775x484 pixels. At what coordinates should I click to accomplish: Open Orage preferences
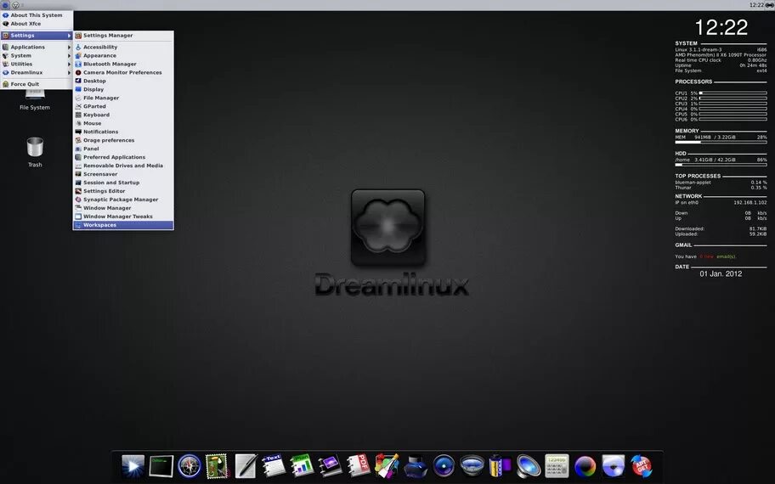pos(123,140)
